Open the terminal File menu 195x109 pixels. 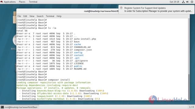19,16
